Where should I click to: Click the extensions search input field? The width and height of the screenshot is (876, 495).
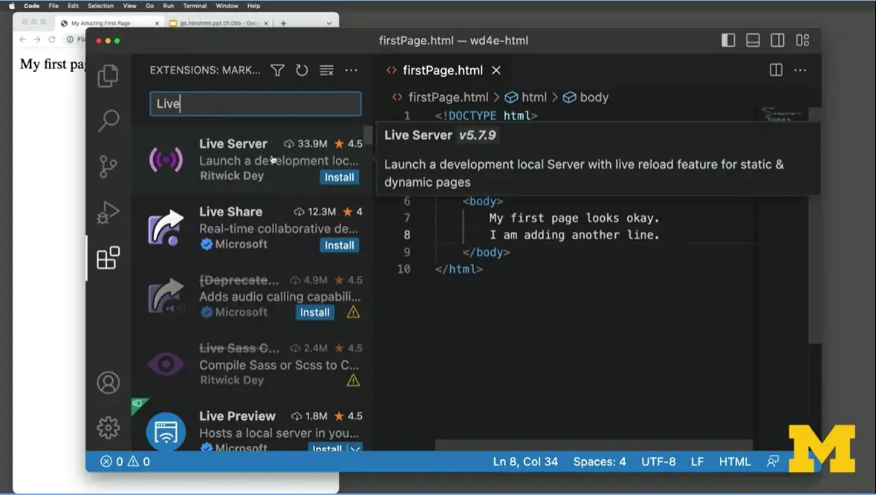click(255, 103)
